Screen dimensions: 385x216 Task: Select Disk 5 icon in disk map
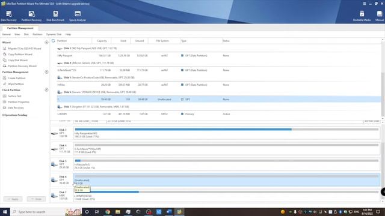[55, 164]
